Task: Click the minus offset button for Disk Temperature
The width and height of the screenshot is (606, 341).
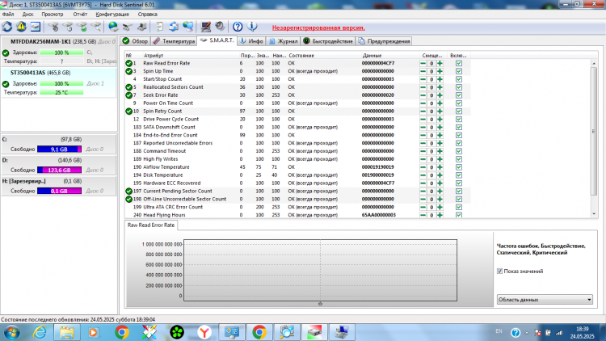Action: click(423, 175)
